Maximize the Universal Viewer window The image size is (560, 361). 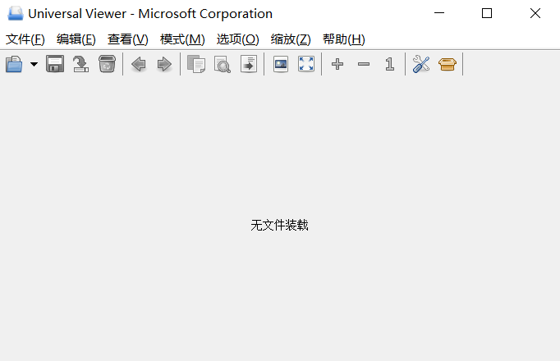(487, 13)
